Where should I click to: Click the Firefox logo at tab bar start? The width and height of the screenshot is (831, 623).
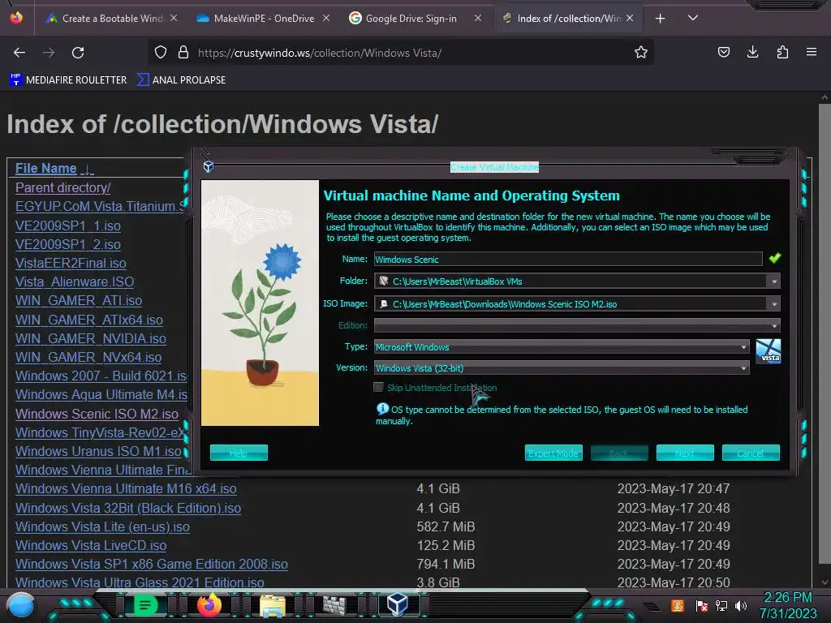16,18
